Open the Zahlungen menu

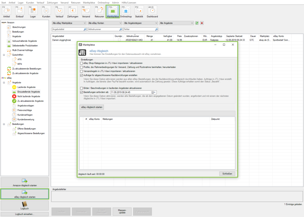pyautogui.click(x=52, y=2)
